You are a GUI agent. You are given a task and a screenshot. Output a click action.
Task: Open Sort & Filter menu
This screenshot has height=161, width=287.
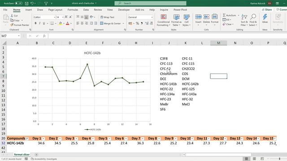coord(244,20)
